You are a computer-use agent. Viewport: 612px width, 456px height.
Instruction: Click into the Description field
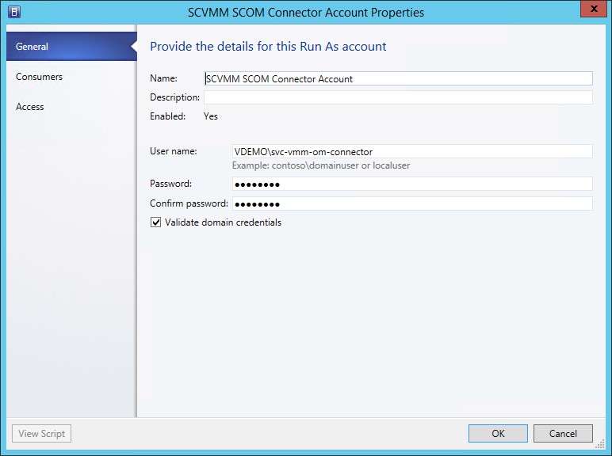point(398,97)
